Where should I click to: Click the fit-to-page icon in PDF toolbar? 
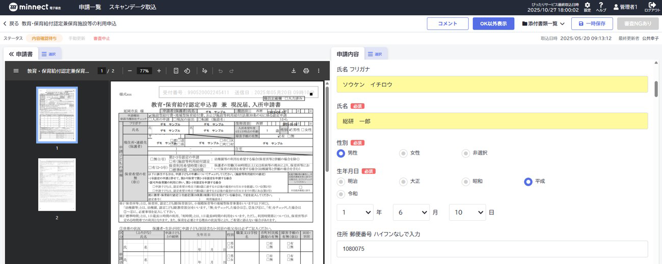176,71
